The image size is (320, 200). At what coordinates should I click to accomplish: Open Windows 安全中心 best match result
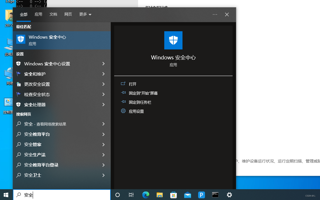coord(61,40)
